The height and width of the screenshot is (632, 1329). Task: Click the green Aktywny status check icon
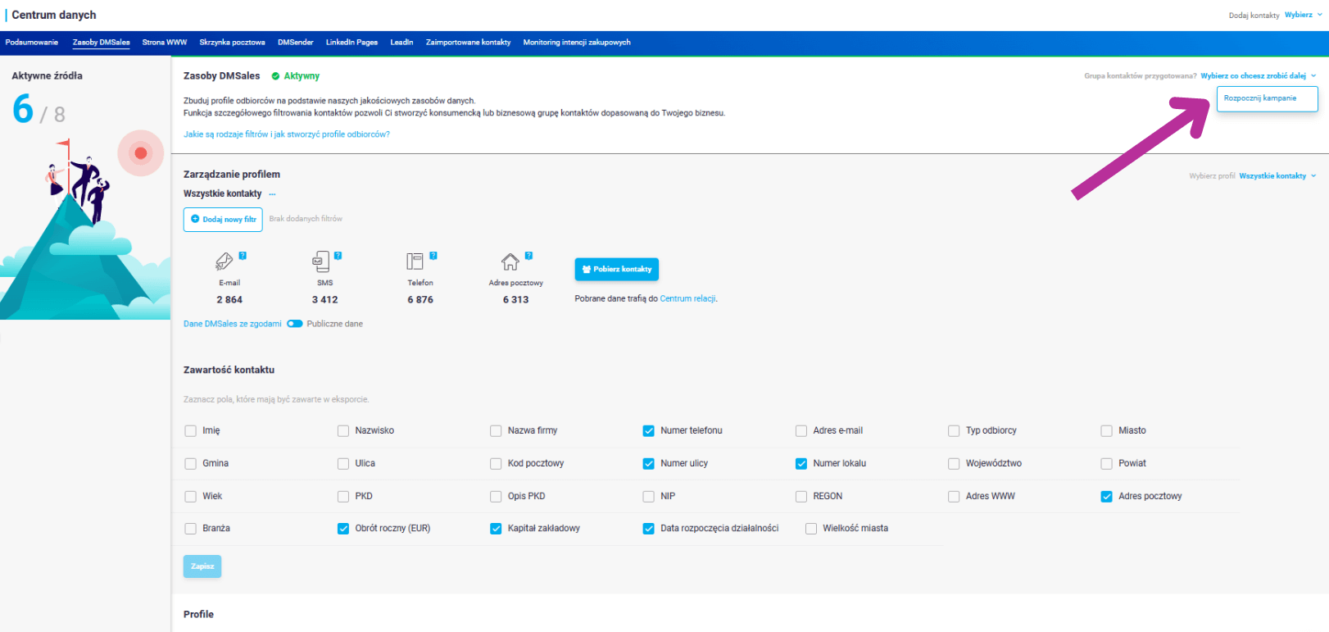(x=275, y=76)
